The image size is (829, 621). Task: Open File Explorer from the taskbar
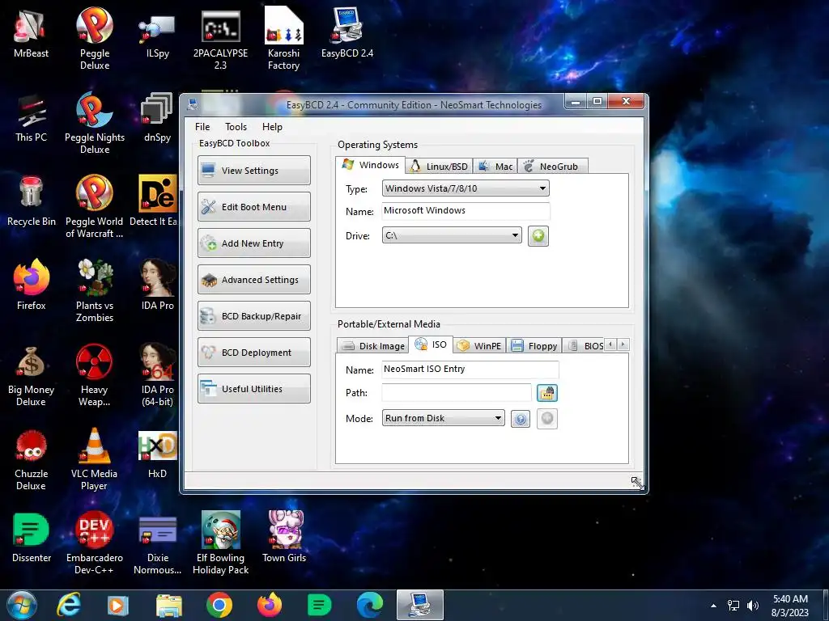168,605
